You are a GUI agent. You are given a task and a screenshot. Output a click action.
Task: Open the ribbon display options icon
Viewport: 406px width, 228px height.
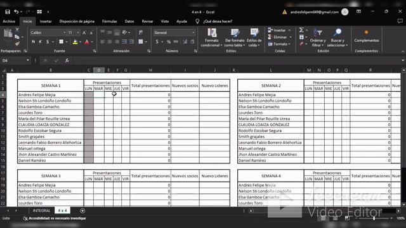pos(358,12)
